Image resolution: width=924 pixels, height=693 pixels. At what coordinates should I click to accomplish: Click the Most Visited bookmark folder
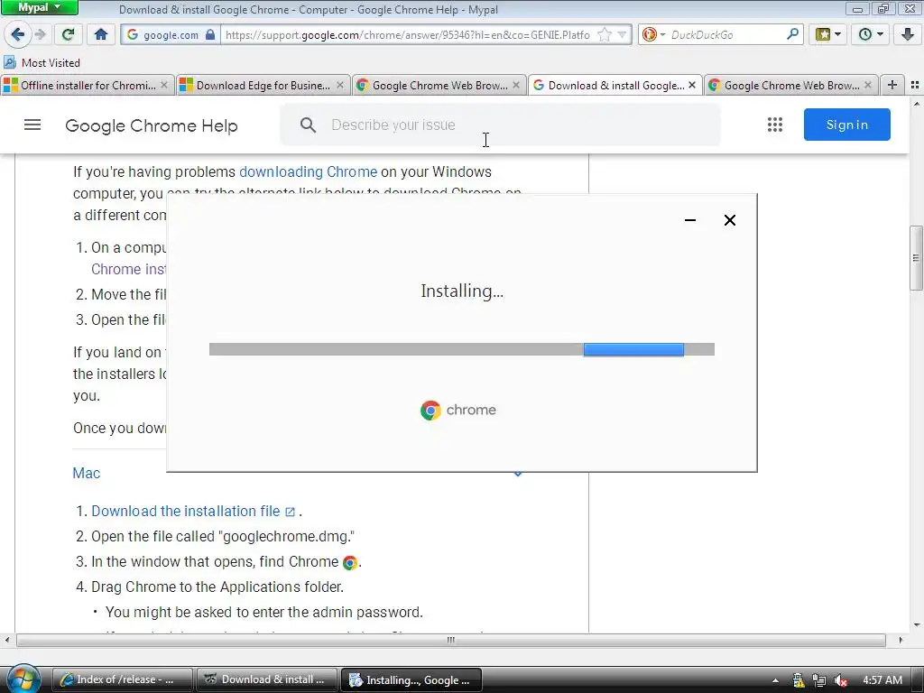[42, 62]
